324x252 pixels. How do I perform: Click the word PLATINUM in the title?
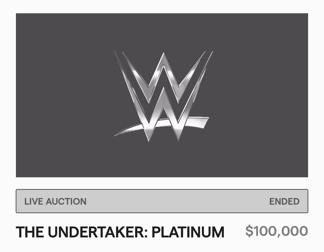point(188,232)
